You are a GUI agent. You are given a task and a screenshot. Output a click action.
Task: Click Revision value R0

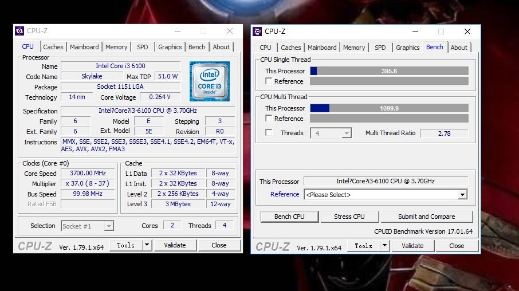(x=220, y=131)
